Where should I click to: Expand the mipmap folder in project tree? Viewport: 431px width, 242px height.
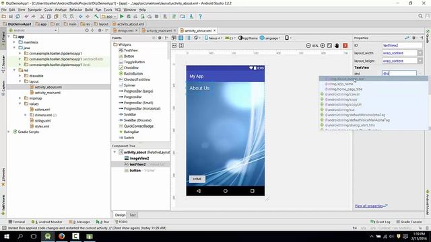point(20,98)
